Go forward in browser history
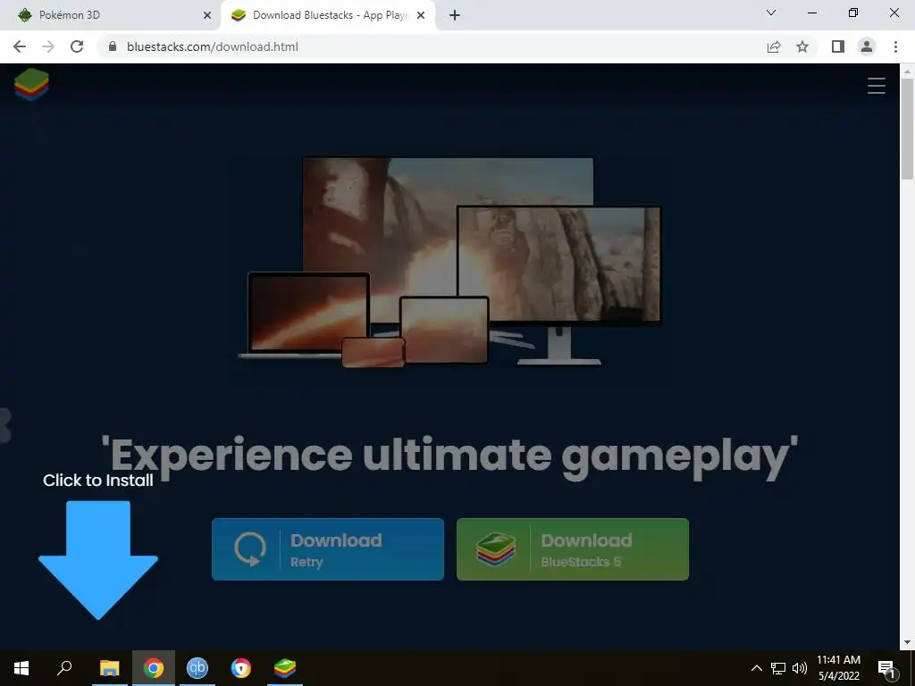 click(48, 46)
